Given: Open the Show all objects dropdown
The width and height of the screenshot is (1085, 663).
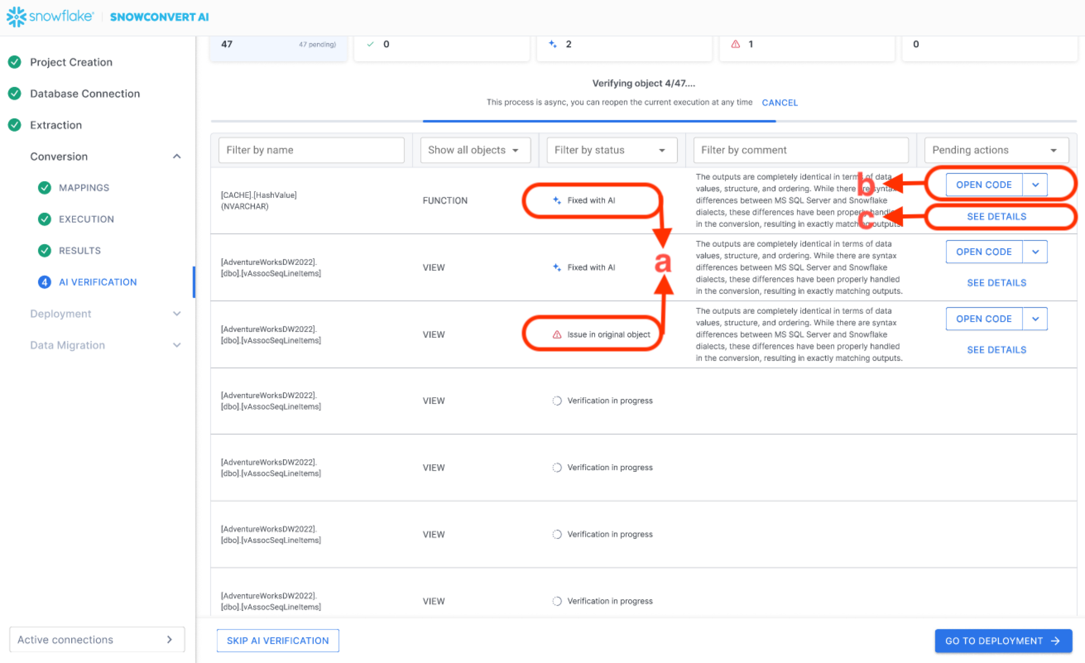Looking at the screenshot, I should [475, 150].
